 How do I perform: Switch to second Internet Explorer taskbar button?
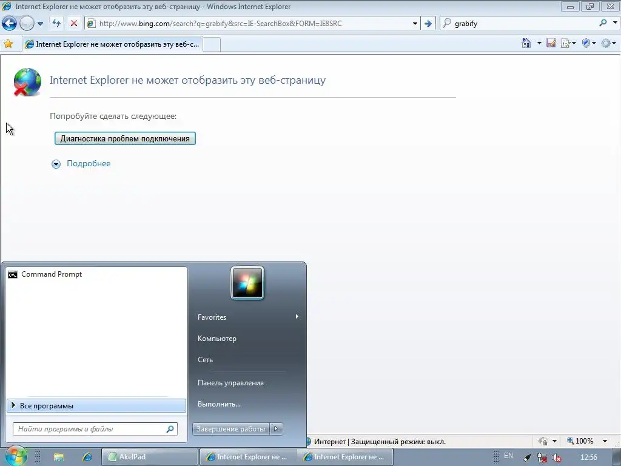(345, 457)
